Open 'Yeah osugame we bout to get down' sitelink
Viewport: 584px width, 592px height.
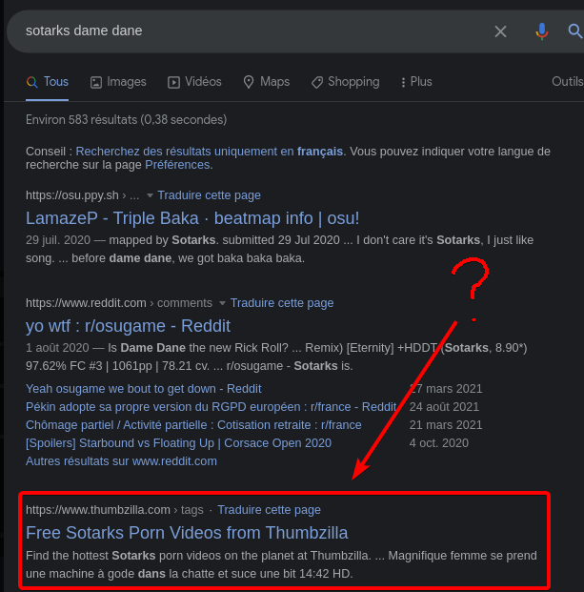(143, 389)
